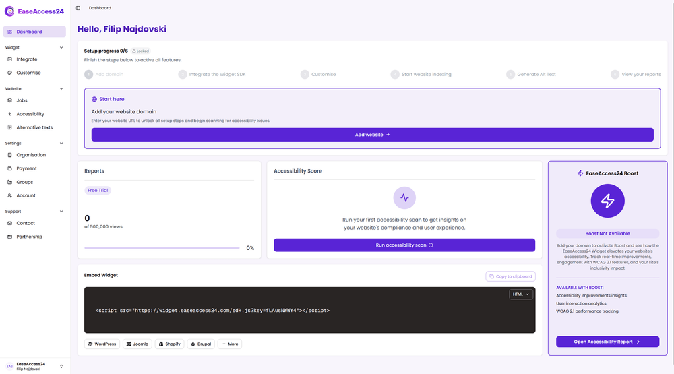This screenshot has height=374, width=674.
Task: Click the large lightning Boost icon
Action: [x=607, y=201]
